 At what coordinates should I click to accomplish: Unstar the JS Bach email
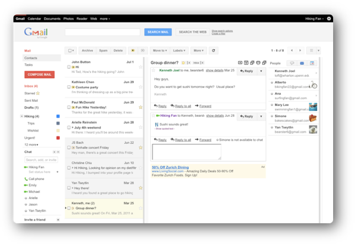[x=141, y=147]
